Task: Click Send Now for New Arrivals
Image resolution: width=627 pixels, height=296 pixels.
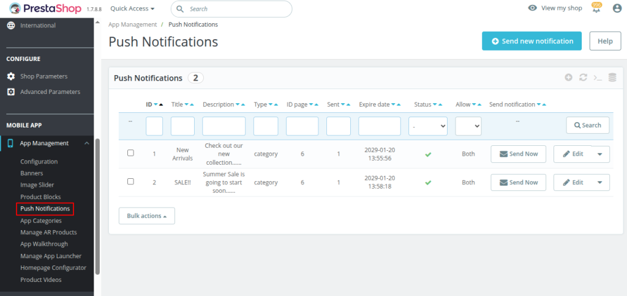Action: 518,154
